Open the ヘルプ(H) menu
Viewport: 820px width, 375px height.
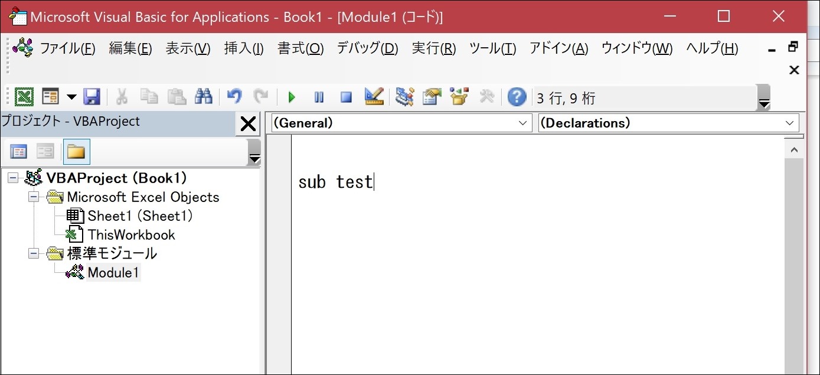(712, 48)
